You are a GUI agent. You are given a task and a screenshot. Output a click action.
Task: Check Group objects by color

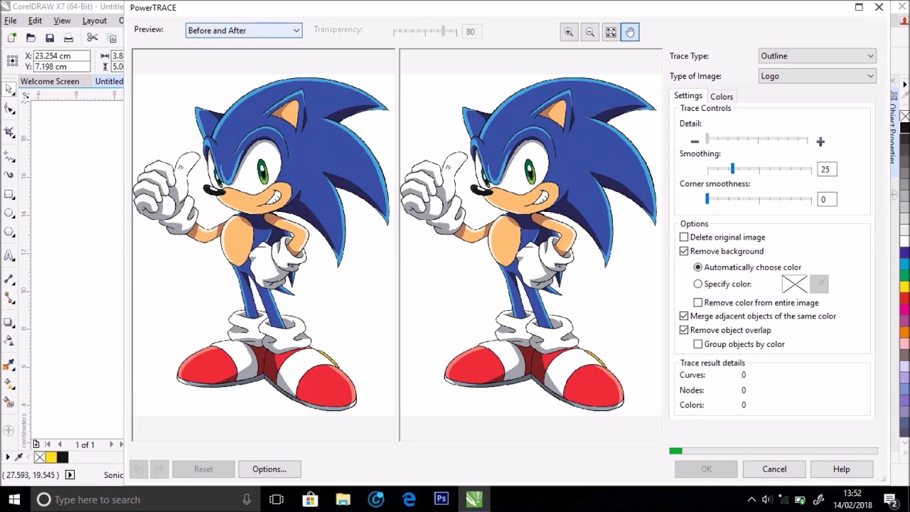(x=698, y=344)
